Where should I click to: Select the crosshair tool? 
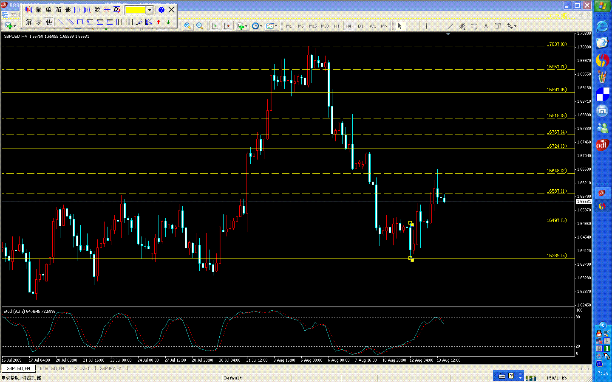point(412,26)
